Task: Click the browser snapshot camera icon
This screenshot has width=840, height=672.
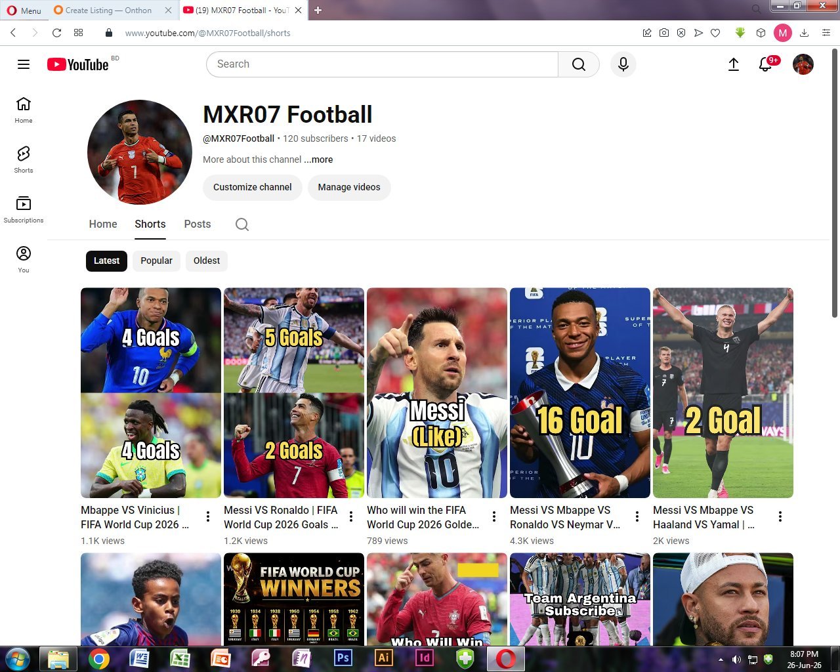Action: pyautogui.click(x=664, y=33)
